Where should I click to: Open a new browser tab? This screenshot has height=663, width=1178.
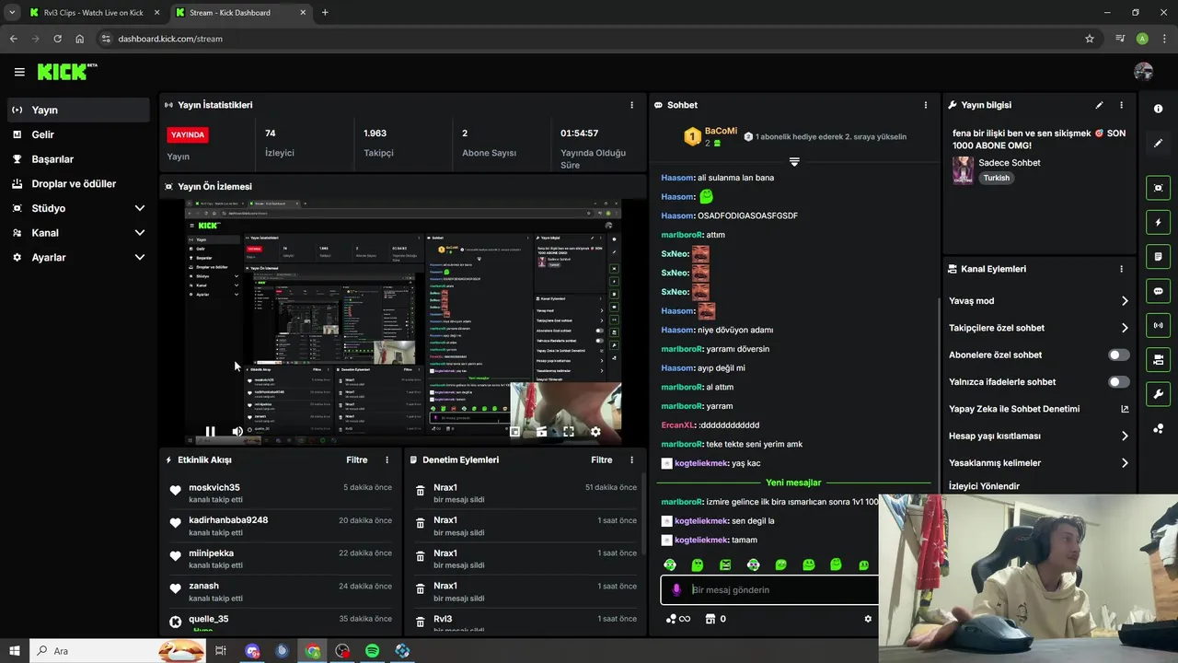coord(325,13)
